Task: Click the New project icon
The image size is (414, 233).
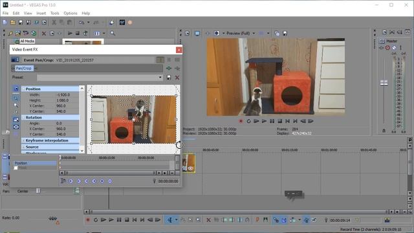Action: pos(5,23)
